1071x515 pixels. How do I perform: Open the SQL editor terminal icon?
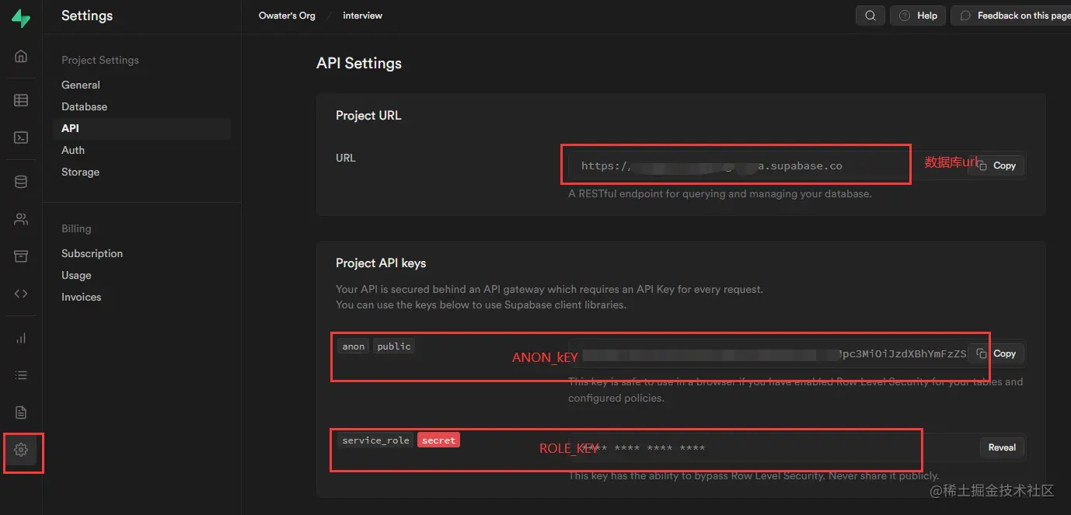21,137
